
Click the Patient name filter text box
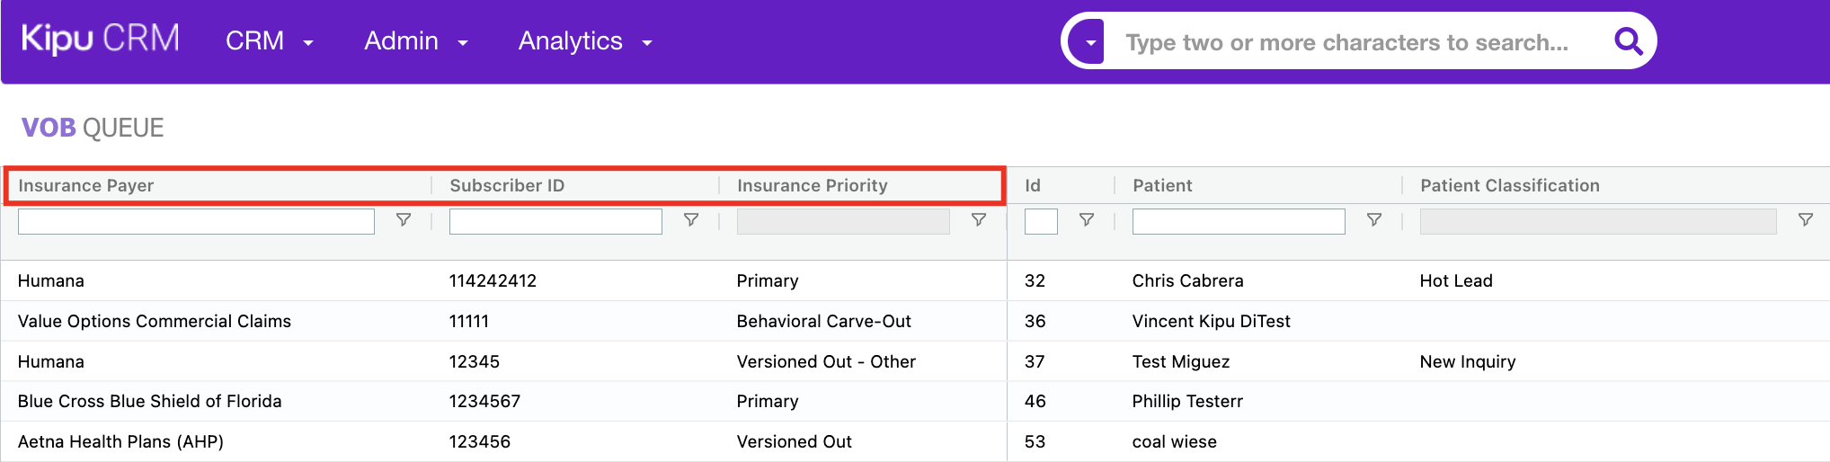pyautogui.click(x=1238, y=221)
